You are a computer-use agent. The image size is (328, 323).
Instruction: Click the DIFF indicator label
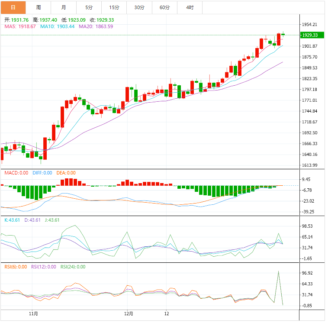pos(42,173)
